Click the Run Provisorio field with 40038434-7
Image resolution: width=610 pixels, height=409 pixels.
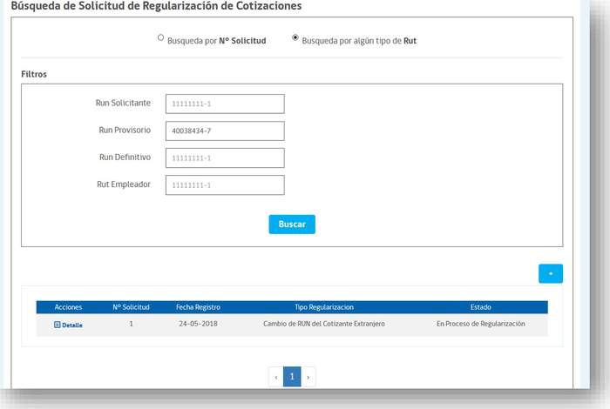click(225, 131)
